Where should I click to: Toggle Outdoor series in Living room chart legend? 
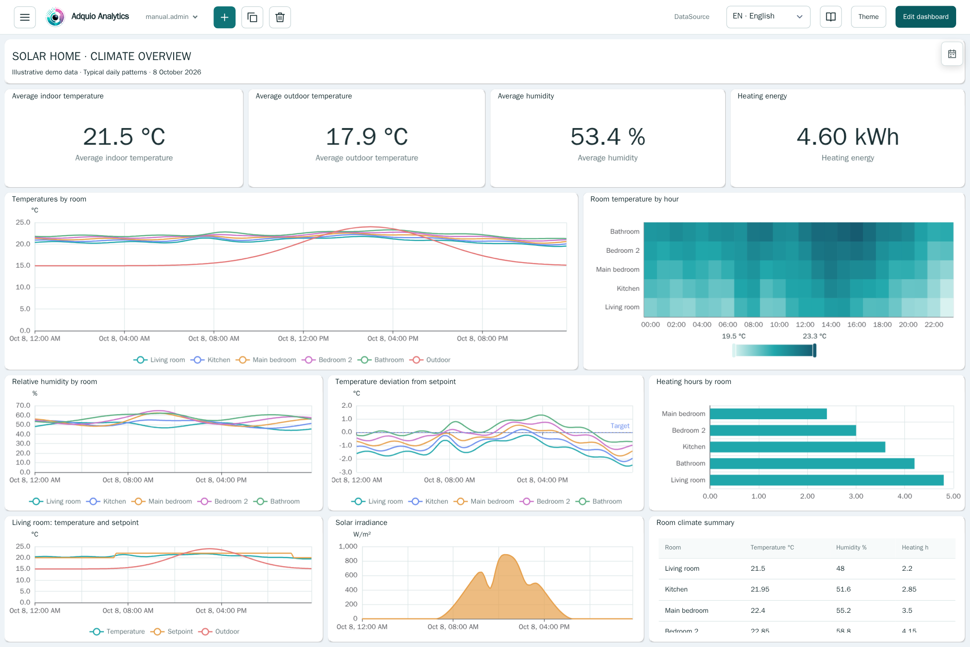219,632
